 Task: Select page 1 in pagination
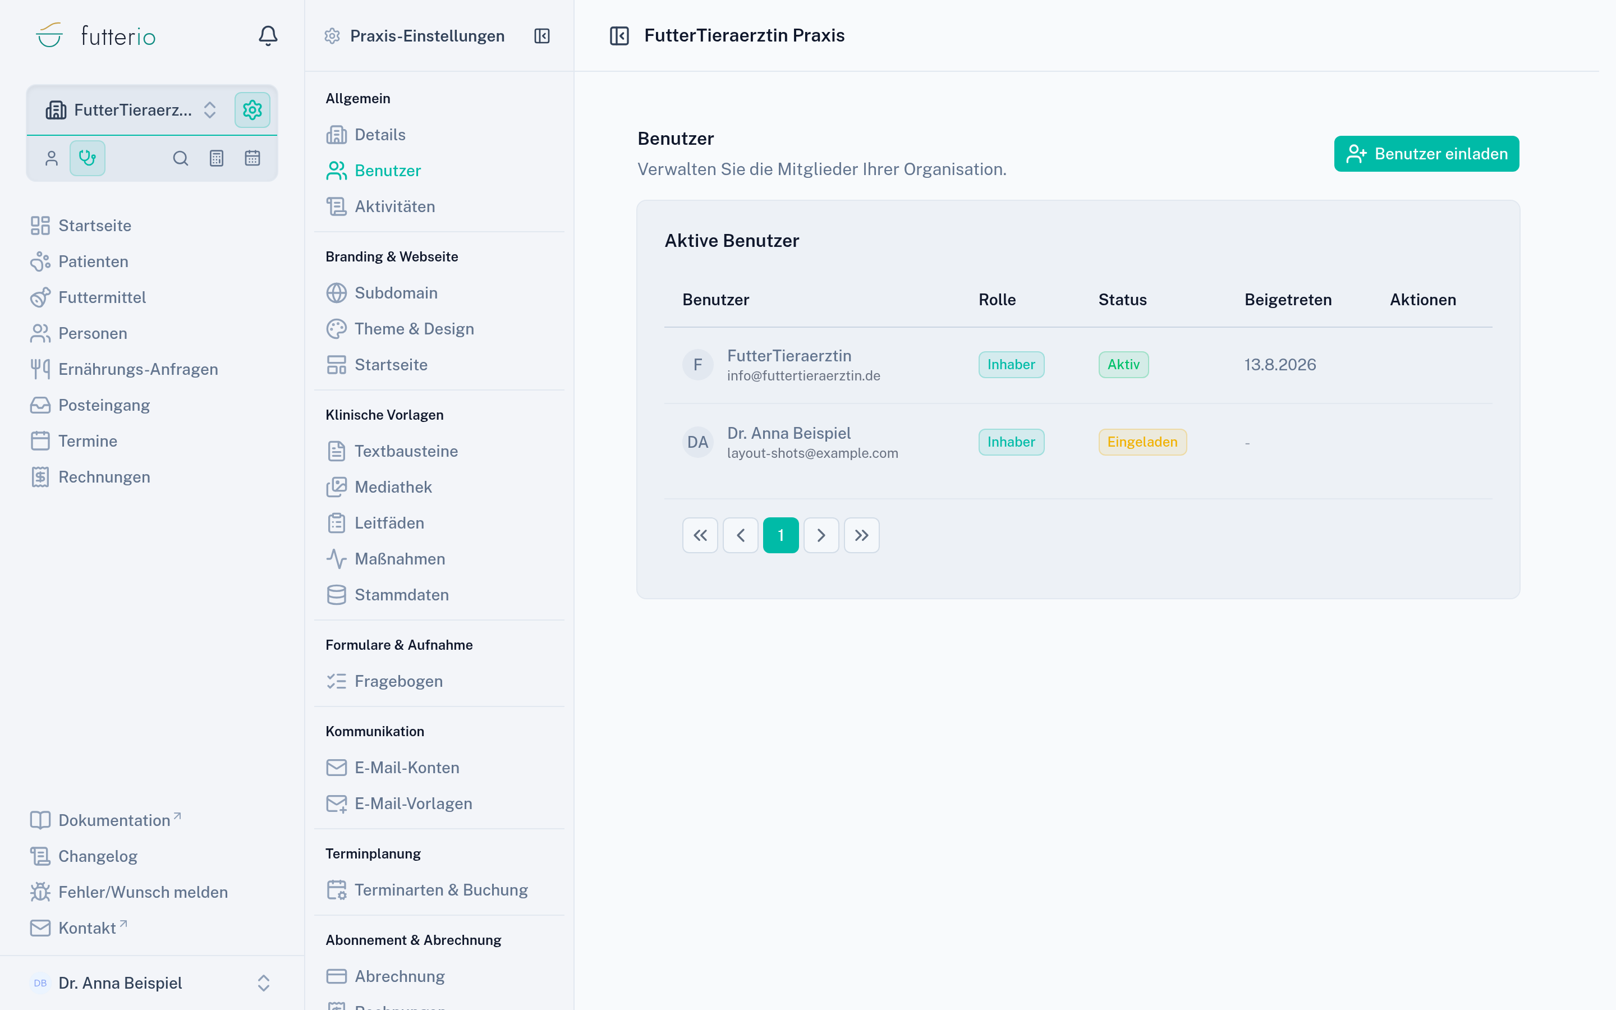[x=781, y=535]
